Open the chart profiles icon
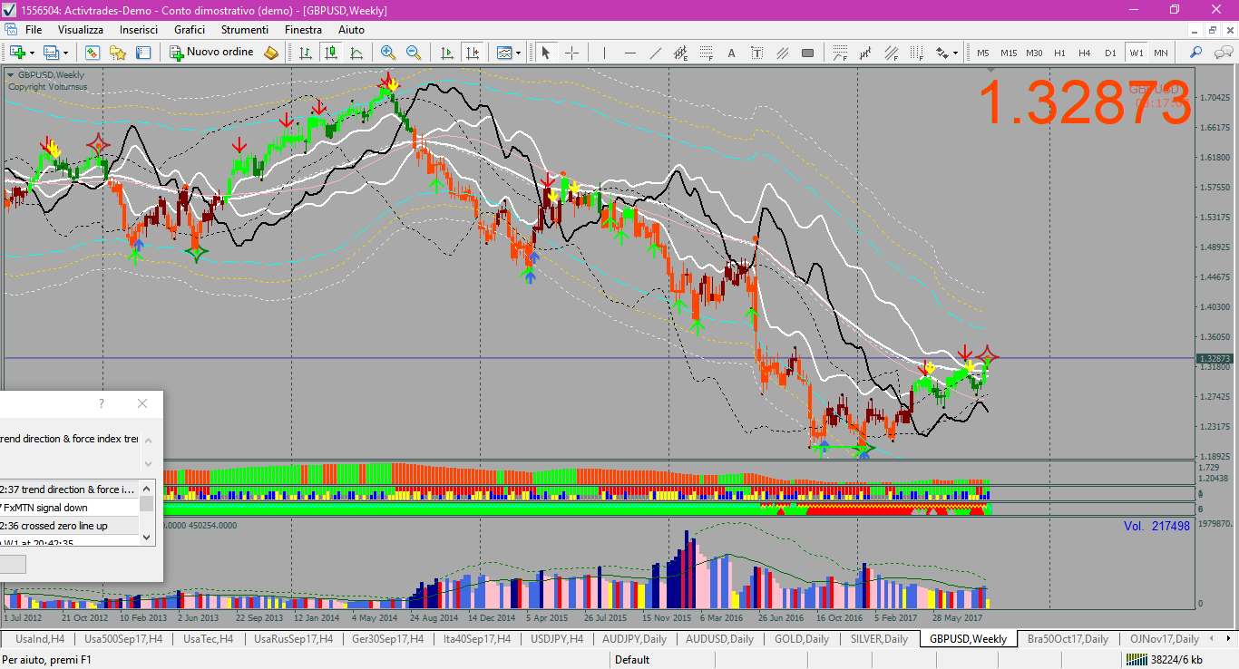Viewport: 1239px width, 669px height. pyautogui.click(x=51, y=53)
